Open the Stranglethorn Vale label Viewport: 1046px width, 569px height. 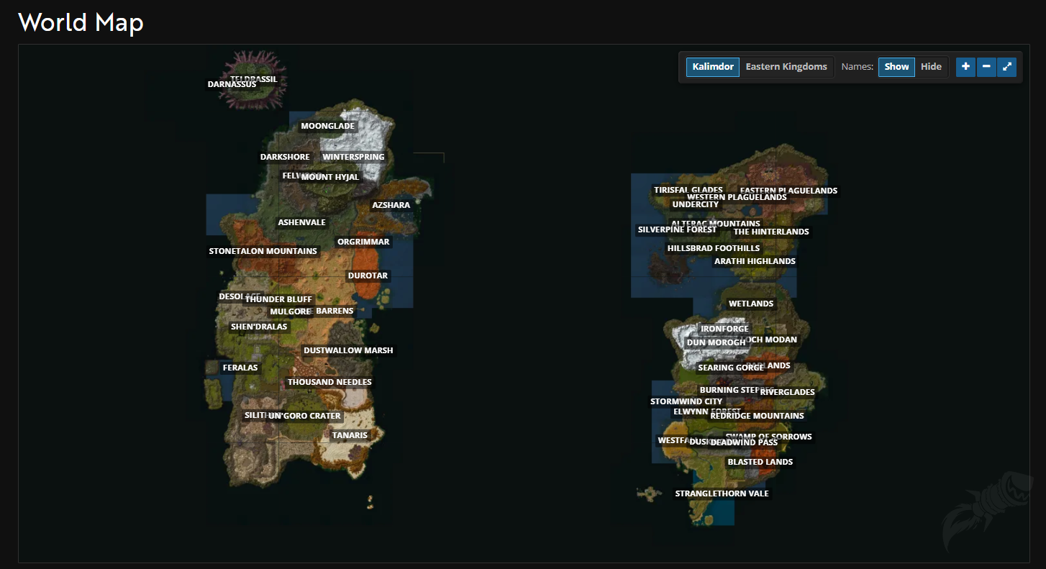[x=722, y=493]
